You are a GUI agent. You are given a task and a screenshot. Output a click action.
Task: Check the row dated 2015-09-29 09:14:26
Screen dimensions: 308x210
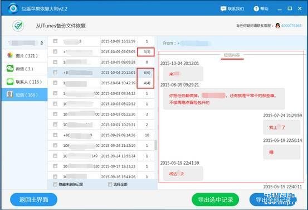(x=55, y=135)
